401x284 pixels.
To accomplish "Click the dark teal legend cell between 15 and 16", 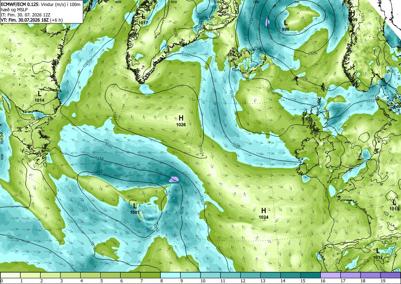I will [x=311, y=275].
